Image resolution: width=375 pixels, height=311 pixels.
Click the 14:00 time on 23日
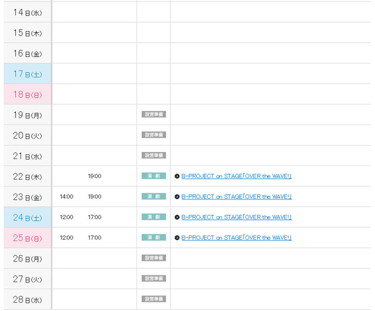tap(67, 196)
